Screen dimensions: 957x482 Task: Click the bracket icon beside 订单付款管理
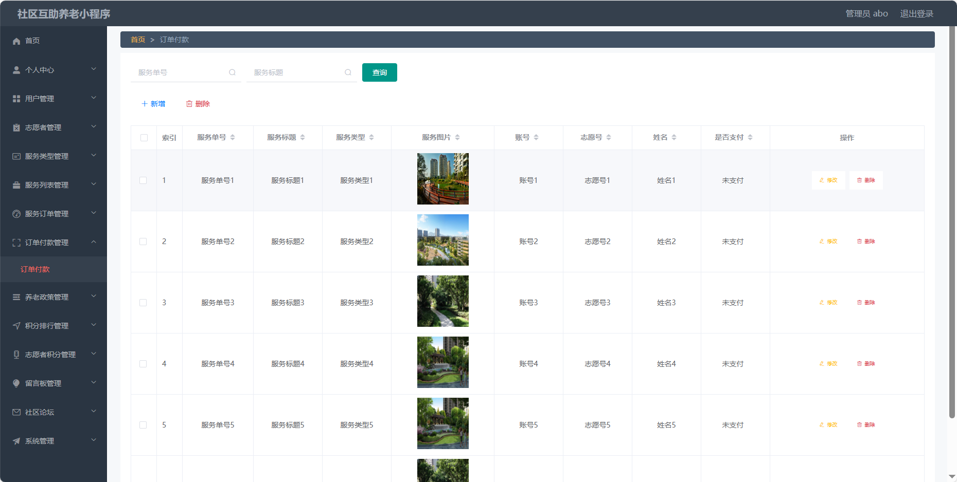(x=16, y=243)
